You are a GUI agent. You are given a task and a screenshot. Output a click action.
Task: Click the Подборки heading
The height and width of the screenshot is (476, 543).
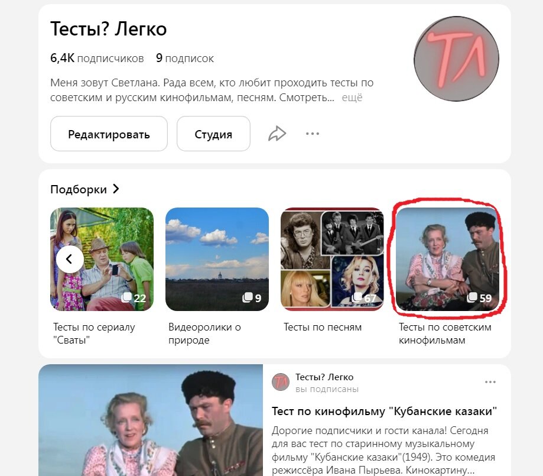point(79,189)
